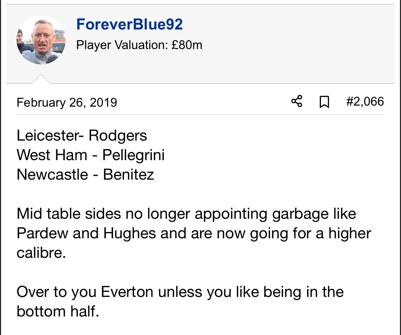Click the name Rodgers in the post
401x335 pixels.
tap(118, 136)
